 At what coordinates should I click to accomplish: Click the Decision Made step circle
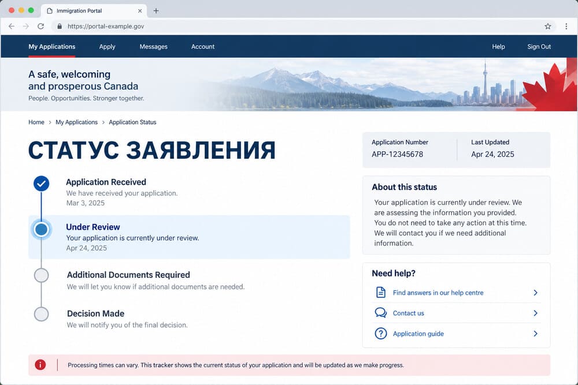[41, 314]
